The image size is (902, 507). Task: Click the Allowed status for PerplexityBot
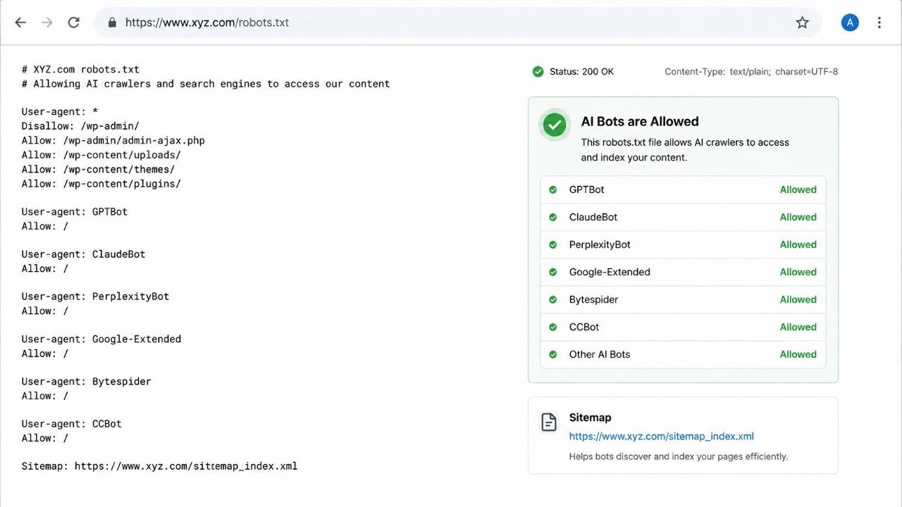(x=798, y=244)
